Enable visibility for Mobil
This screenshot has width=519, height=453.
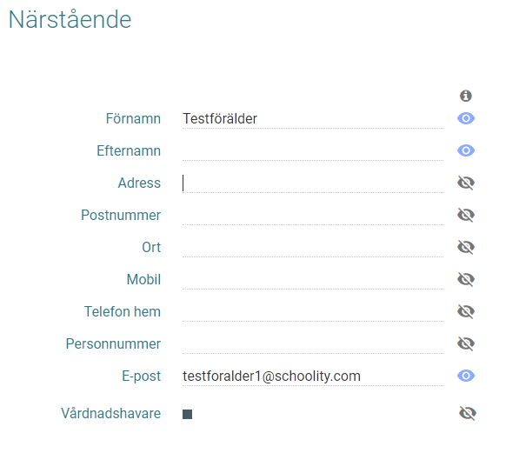click(466, 279)
